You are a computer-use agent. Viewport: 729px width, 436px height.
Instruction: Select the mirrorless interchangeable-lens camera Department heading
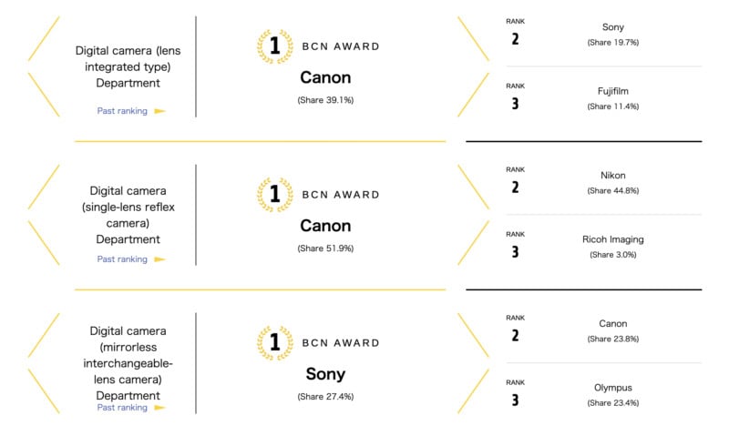128,363
